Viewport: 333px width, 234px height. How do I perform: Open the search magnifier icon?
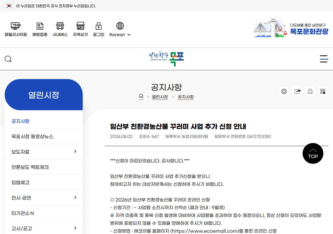coord(8,59)
